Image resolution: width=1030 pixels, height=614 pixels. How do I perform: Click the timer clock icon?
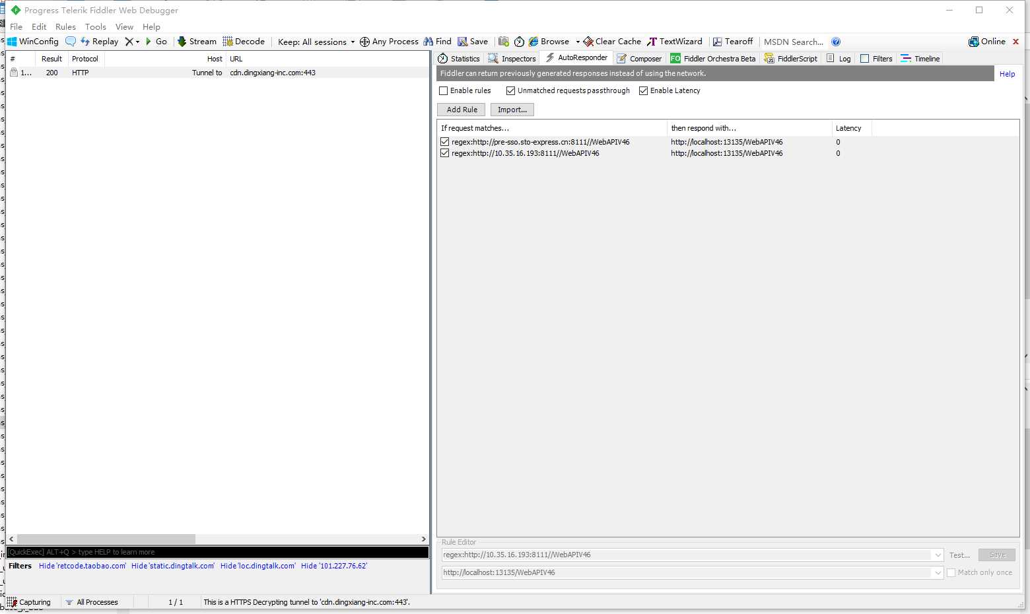pos(520,42)
